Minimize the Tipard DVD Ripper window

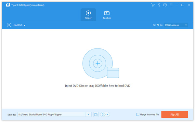[177, 5]
